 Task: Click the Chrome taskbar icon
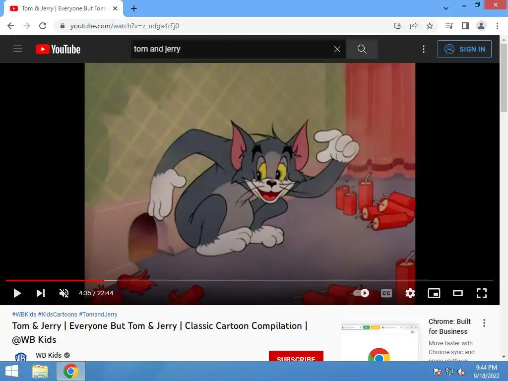pyautogui.click(x=70, y=371)
